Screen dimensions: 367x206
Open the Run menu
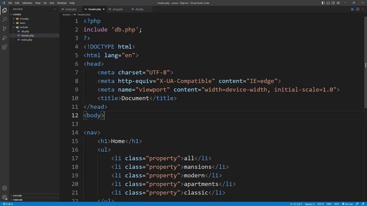pyautogui.click(x=52, y=3)
